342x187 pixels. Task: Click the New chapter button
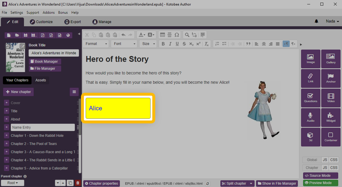pyautogui.click(x=18, y=92)
